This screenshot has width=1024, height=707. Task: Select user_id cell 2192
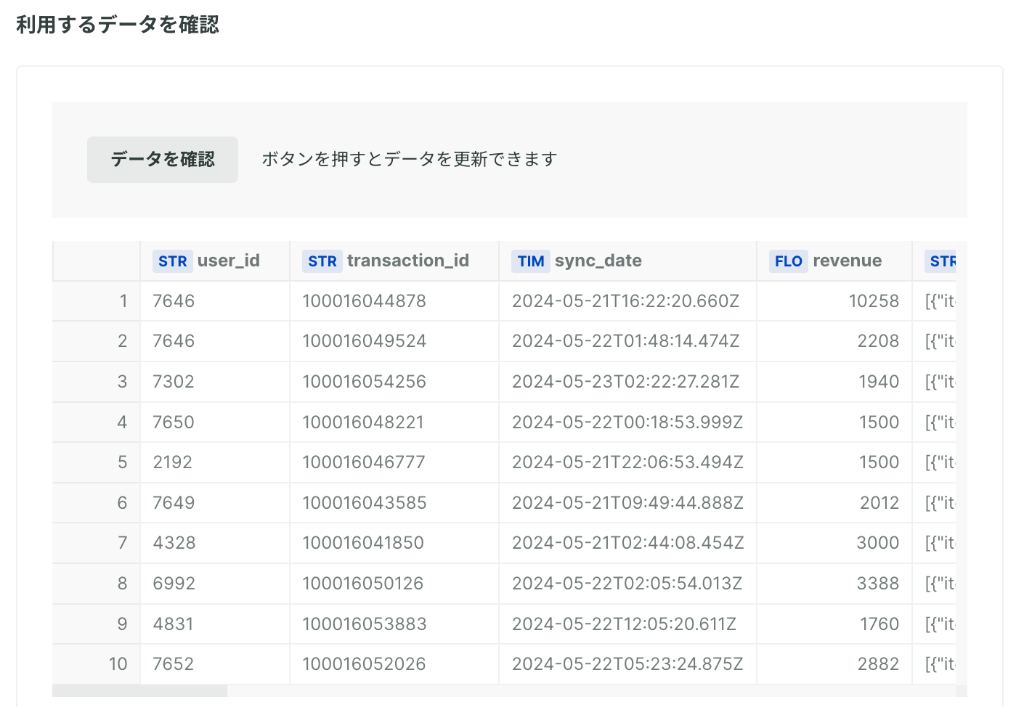pyautogui.click(x=215, y=462)
